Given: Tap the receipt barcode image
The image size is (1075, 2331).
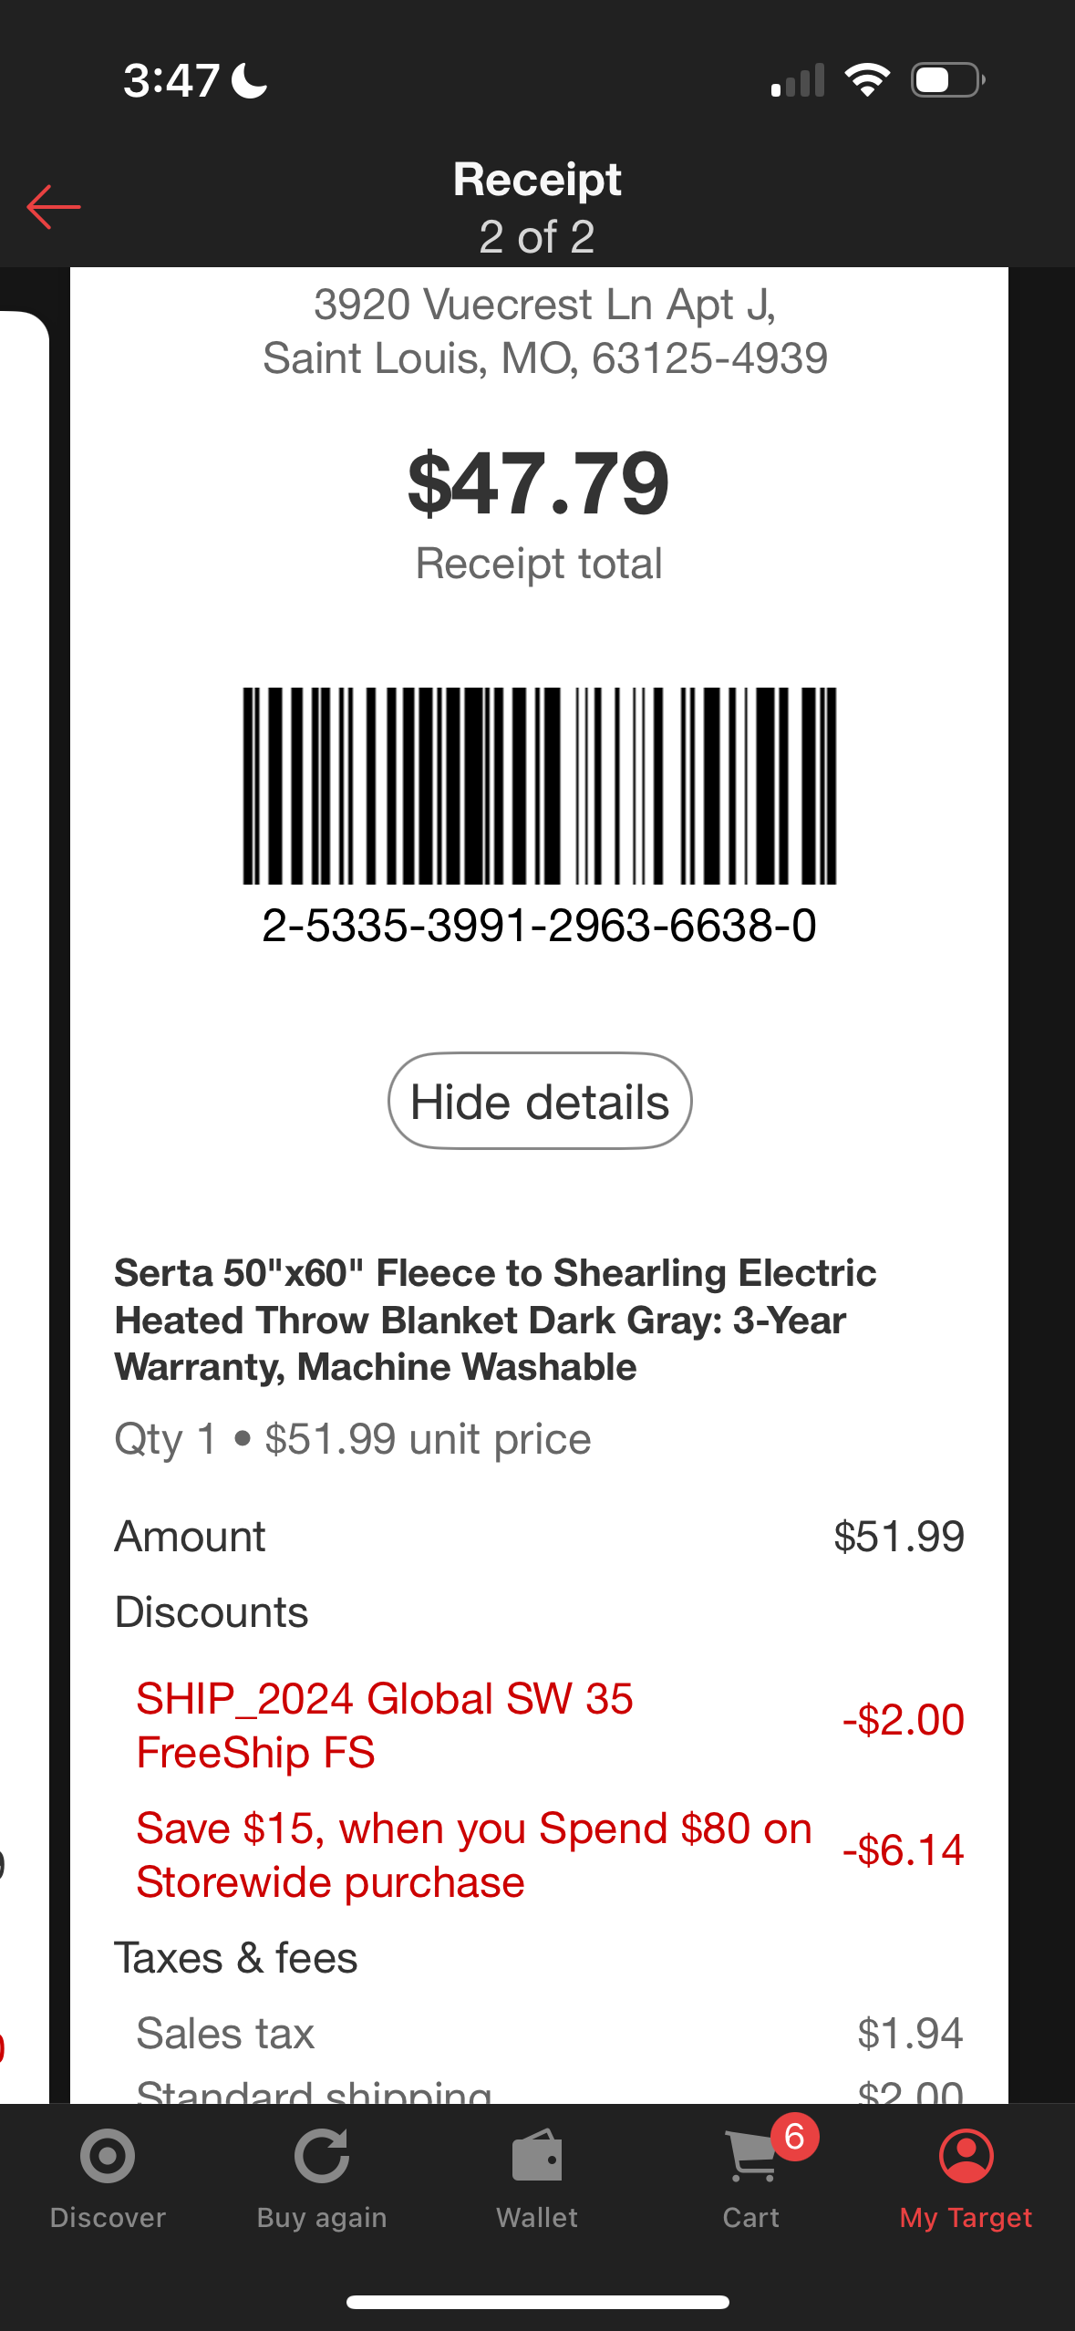Looking at the screenshot, I should 539,785.
